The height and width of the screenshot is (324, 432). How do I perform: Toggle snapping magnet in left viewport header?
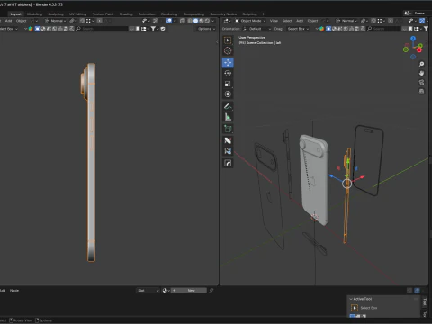pyautogui.click(x=83, y=21)
